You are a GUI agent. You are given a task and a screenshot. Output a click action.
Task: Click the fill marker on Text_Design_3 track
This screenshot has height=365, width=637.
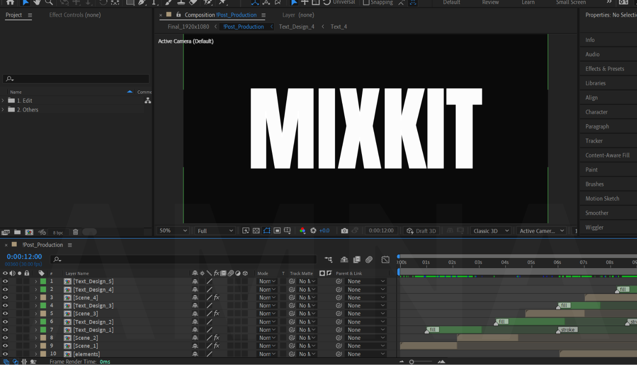coord(563,306)
